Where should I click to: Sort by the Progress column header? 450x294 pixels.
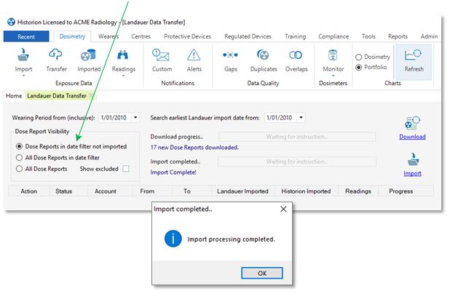pos(406,191)
